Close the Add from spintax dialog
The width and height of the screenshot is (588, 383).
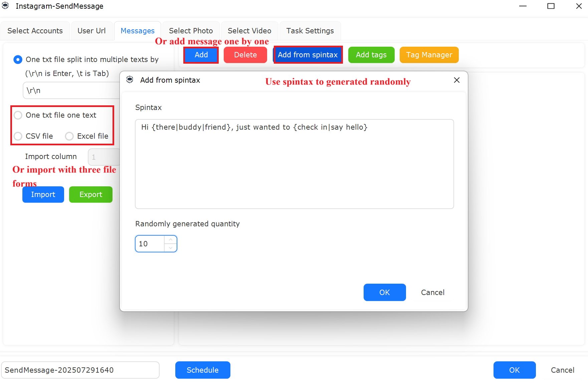(457, 80)
